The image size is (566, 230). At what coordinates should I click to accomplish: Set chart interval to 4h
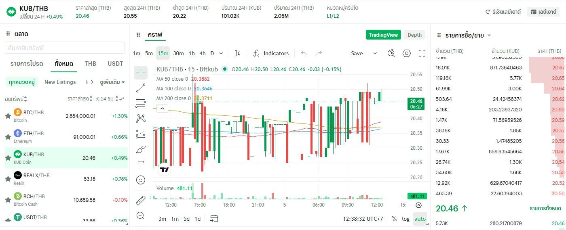pyautogui.click(x=203, y=53)
